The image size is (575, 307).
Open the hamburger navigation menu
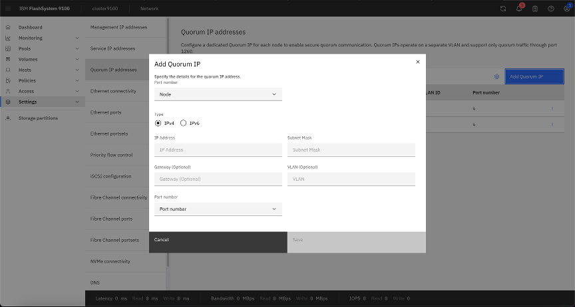coord(8,9)
